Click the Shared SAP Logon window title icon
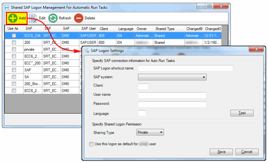The image size is (268, 163). pyautogui.click(x=7, y=7)
